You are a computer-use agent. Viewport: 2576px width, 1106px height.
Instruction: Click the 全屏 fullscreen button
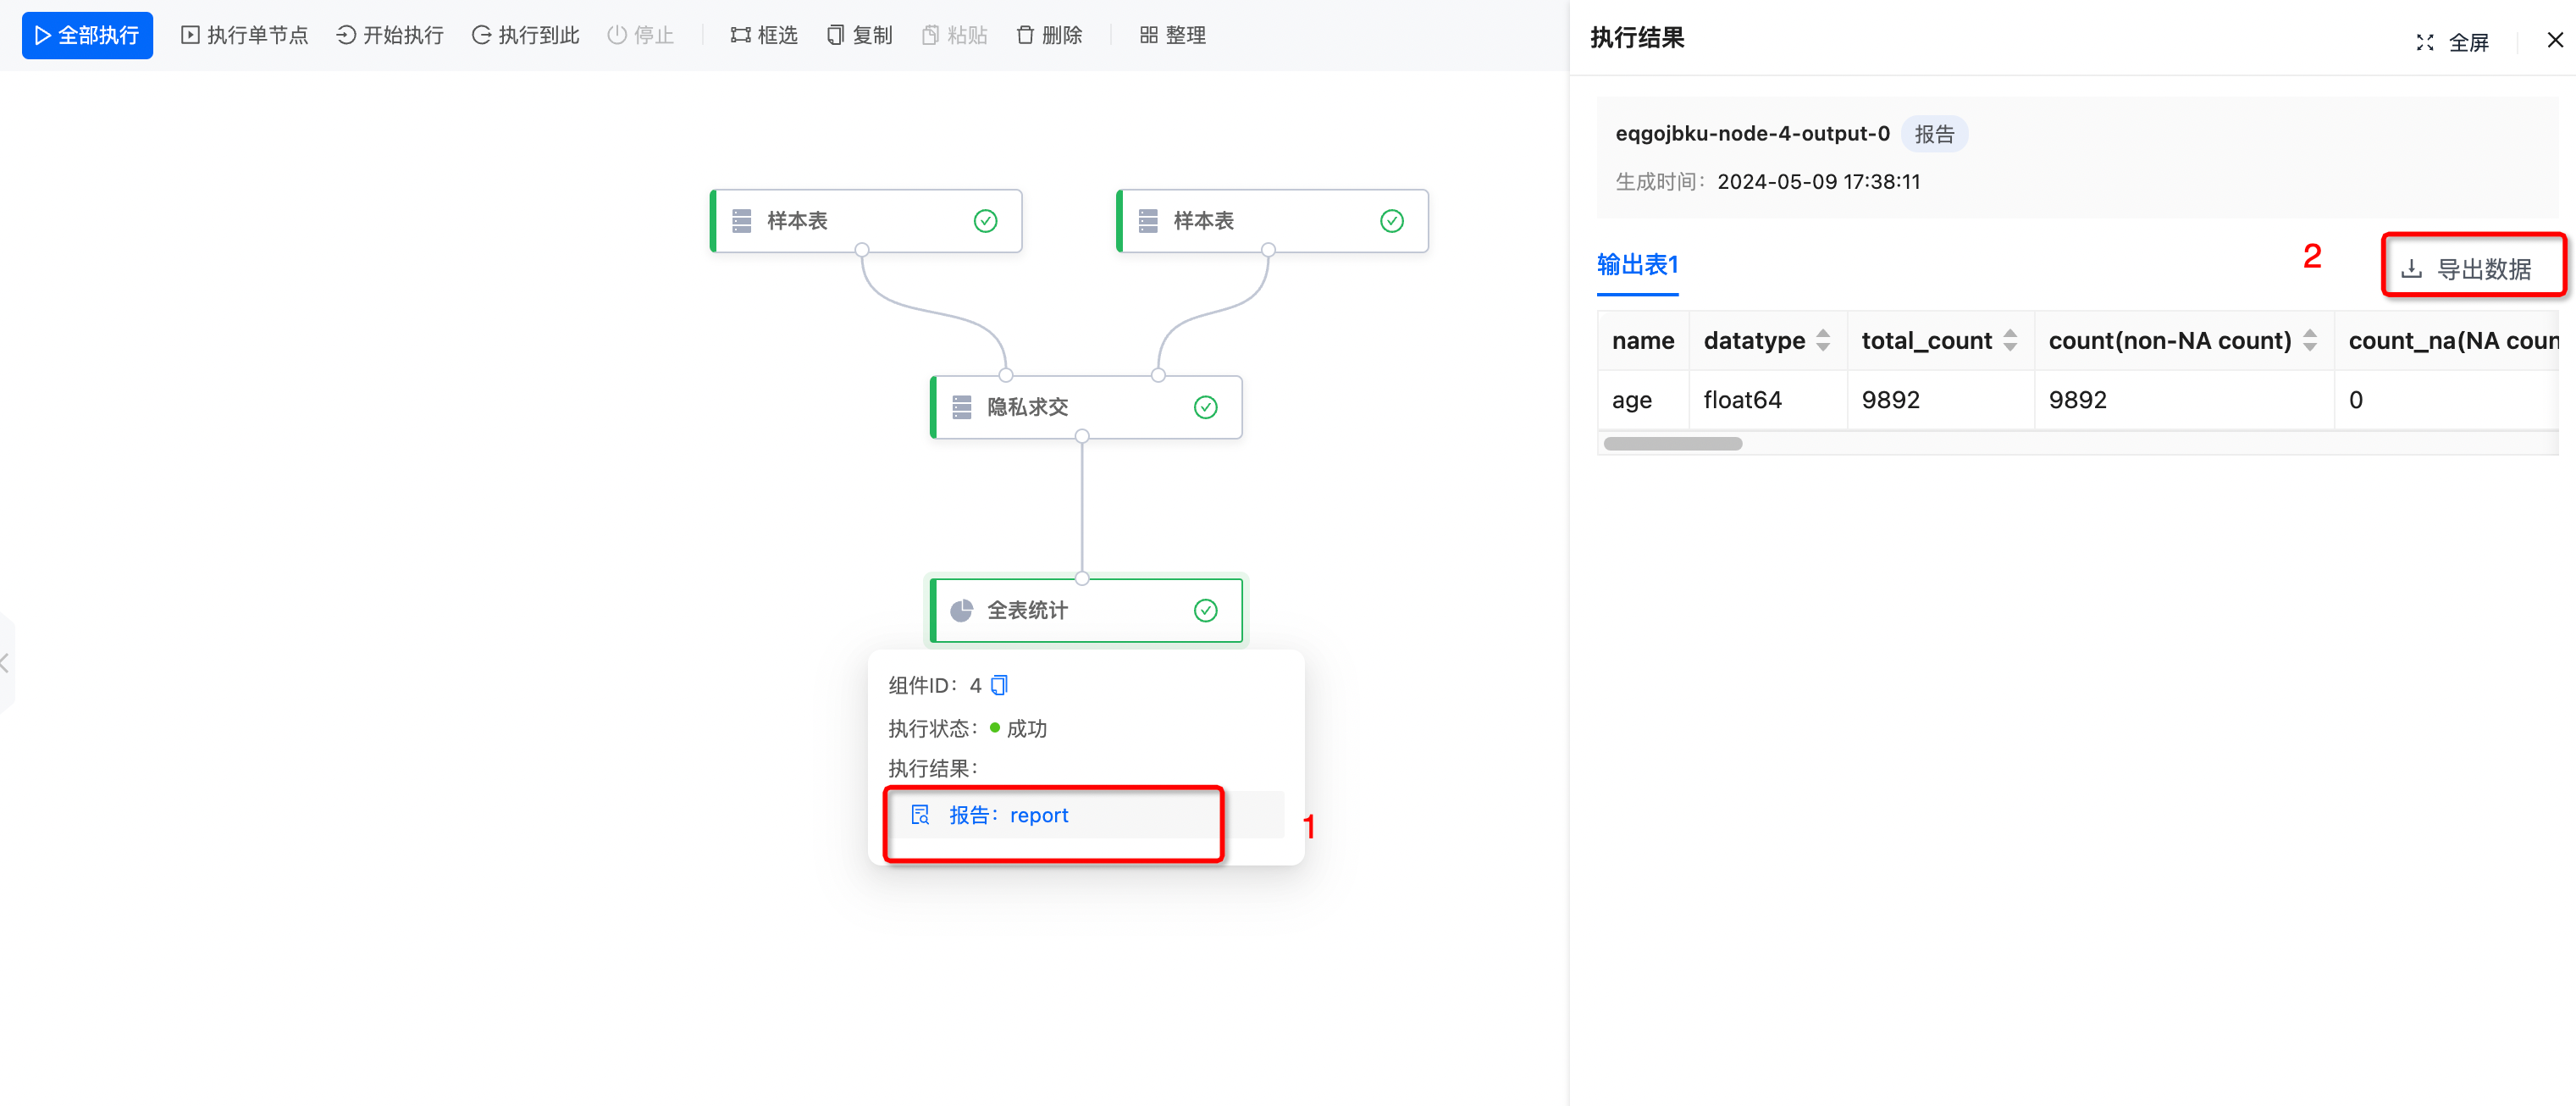(2453, 42)
